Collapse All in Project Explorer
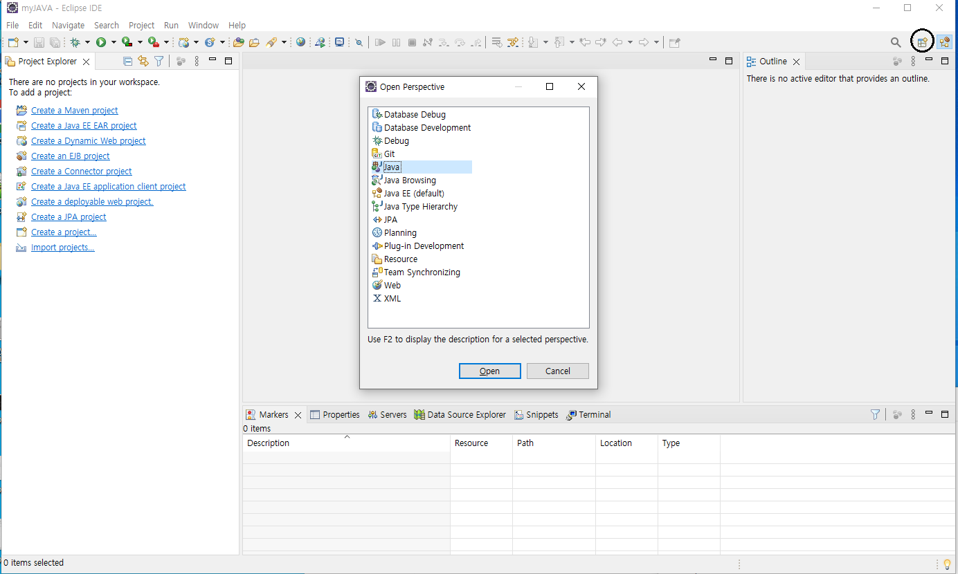Viewport: 958px width, 574px height. [127, 61]
